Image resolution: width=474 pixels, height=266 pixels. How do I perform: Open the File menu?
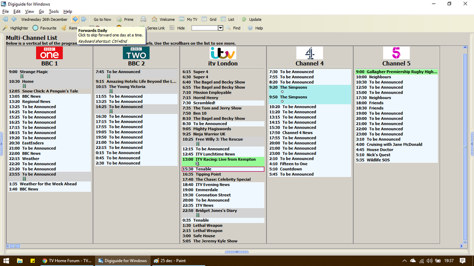[x=6, y=11]
